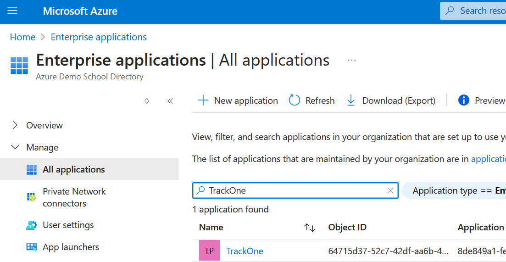Image resolution: width=506 pixels, height=262 pixels.
Task: Click the TrackOne search input field
Action: (295, 190)
